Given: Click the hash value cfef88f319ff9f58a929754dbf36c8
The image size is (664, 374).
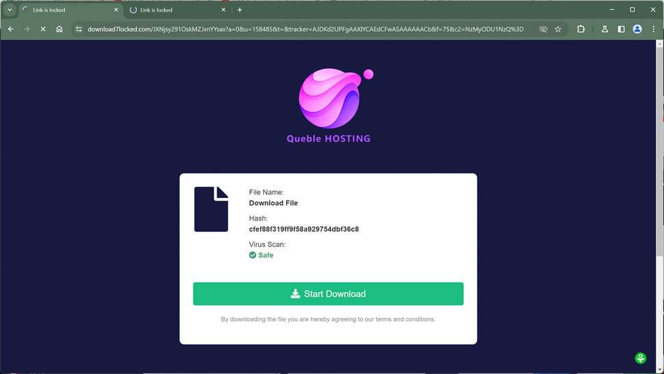Looking at the screenshot, I should tap(303, 229).
